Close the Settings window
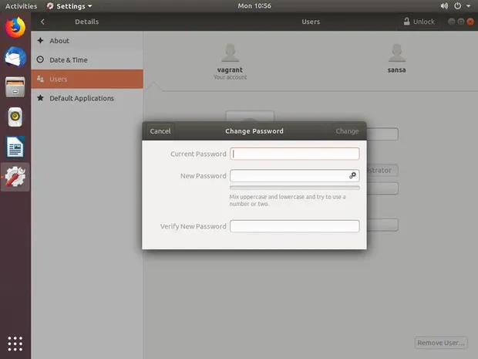478x359 pixels. click(x=470, y=22)
